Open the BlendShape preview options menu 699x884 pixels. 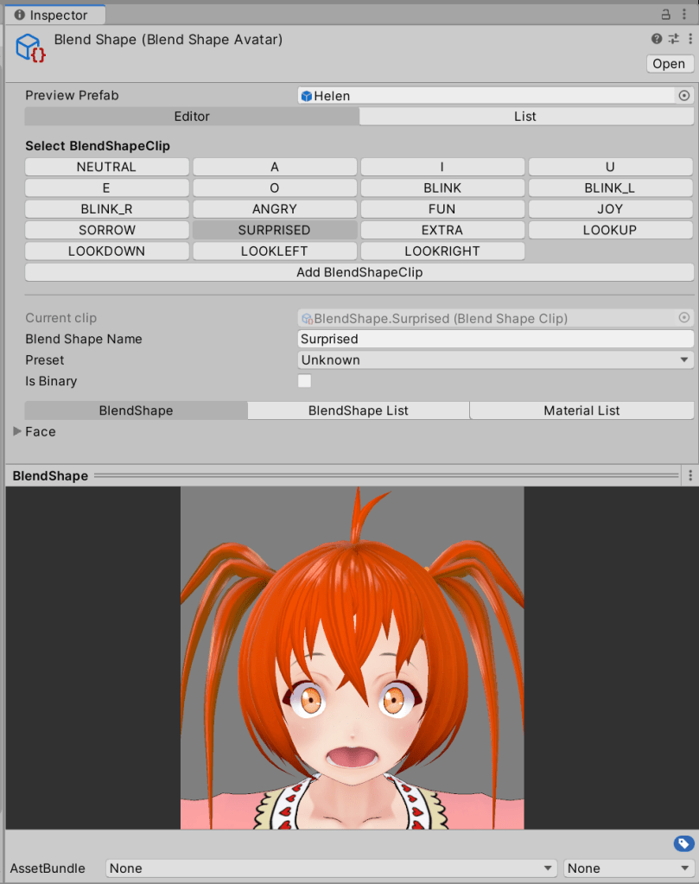click(x=689, y=475)
